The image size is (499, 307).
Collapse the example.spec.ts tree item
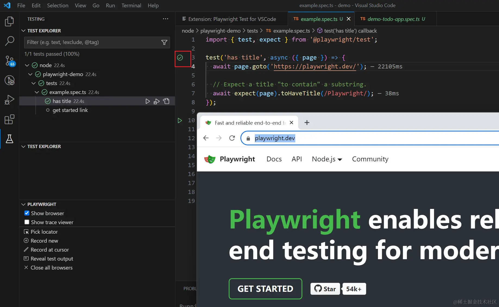click(x=37, y=92)
